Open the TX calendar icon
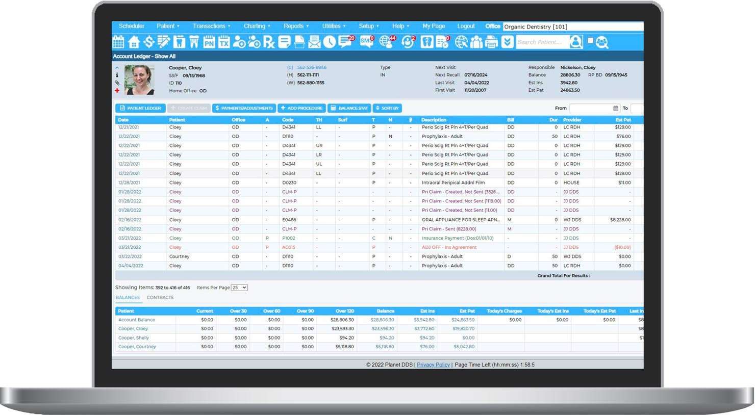The image size is (756, 415). [x=224, y=42]
